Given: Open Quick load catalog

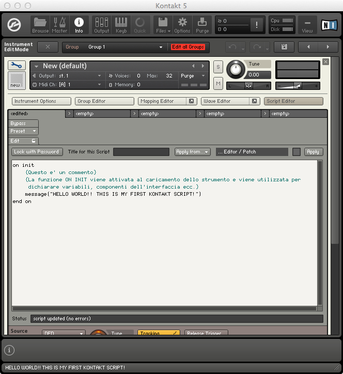Looking at the screenshot, I should [x=140, y=25].
